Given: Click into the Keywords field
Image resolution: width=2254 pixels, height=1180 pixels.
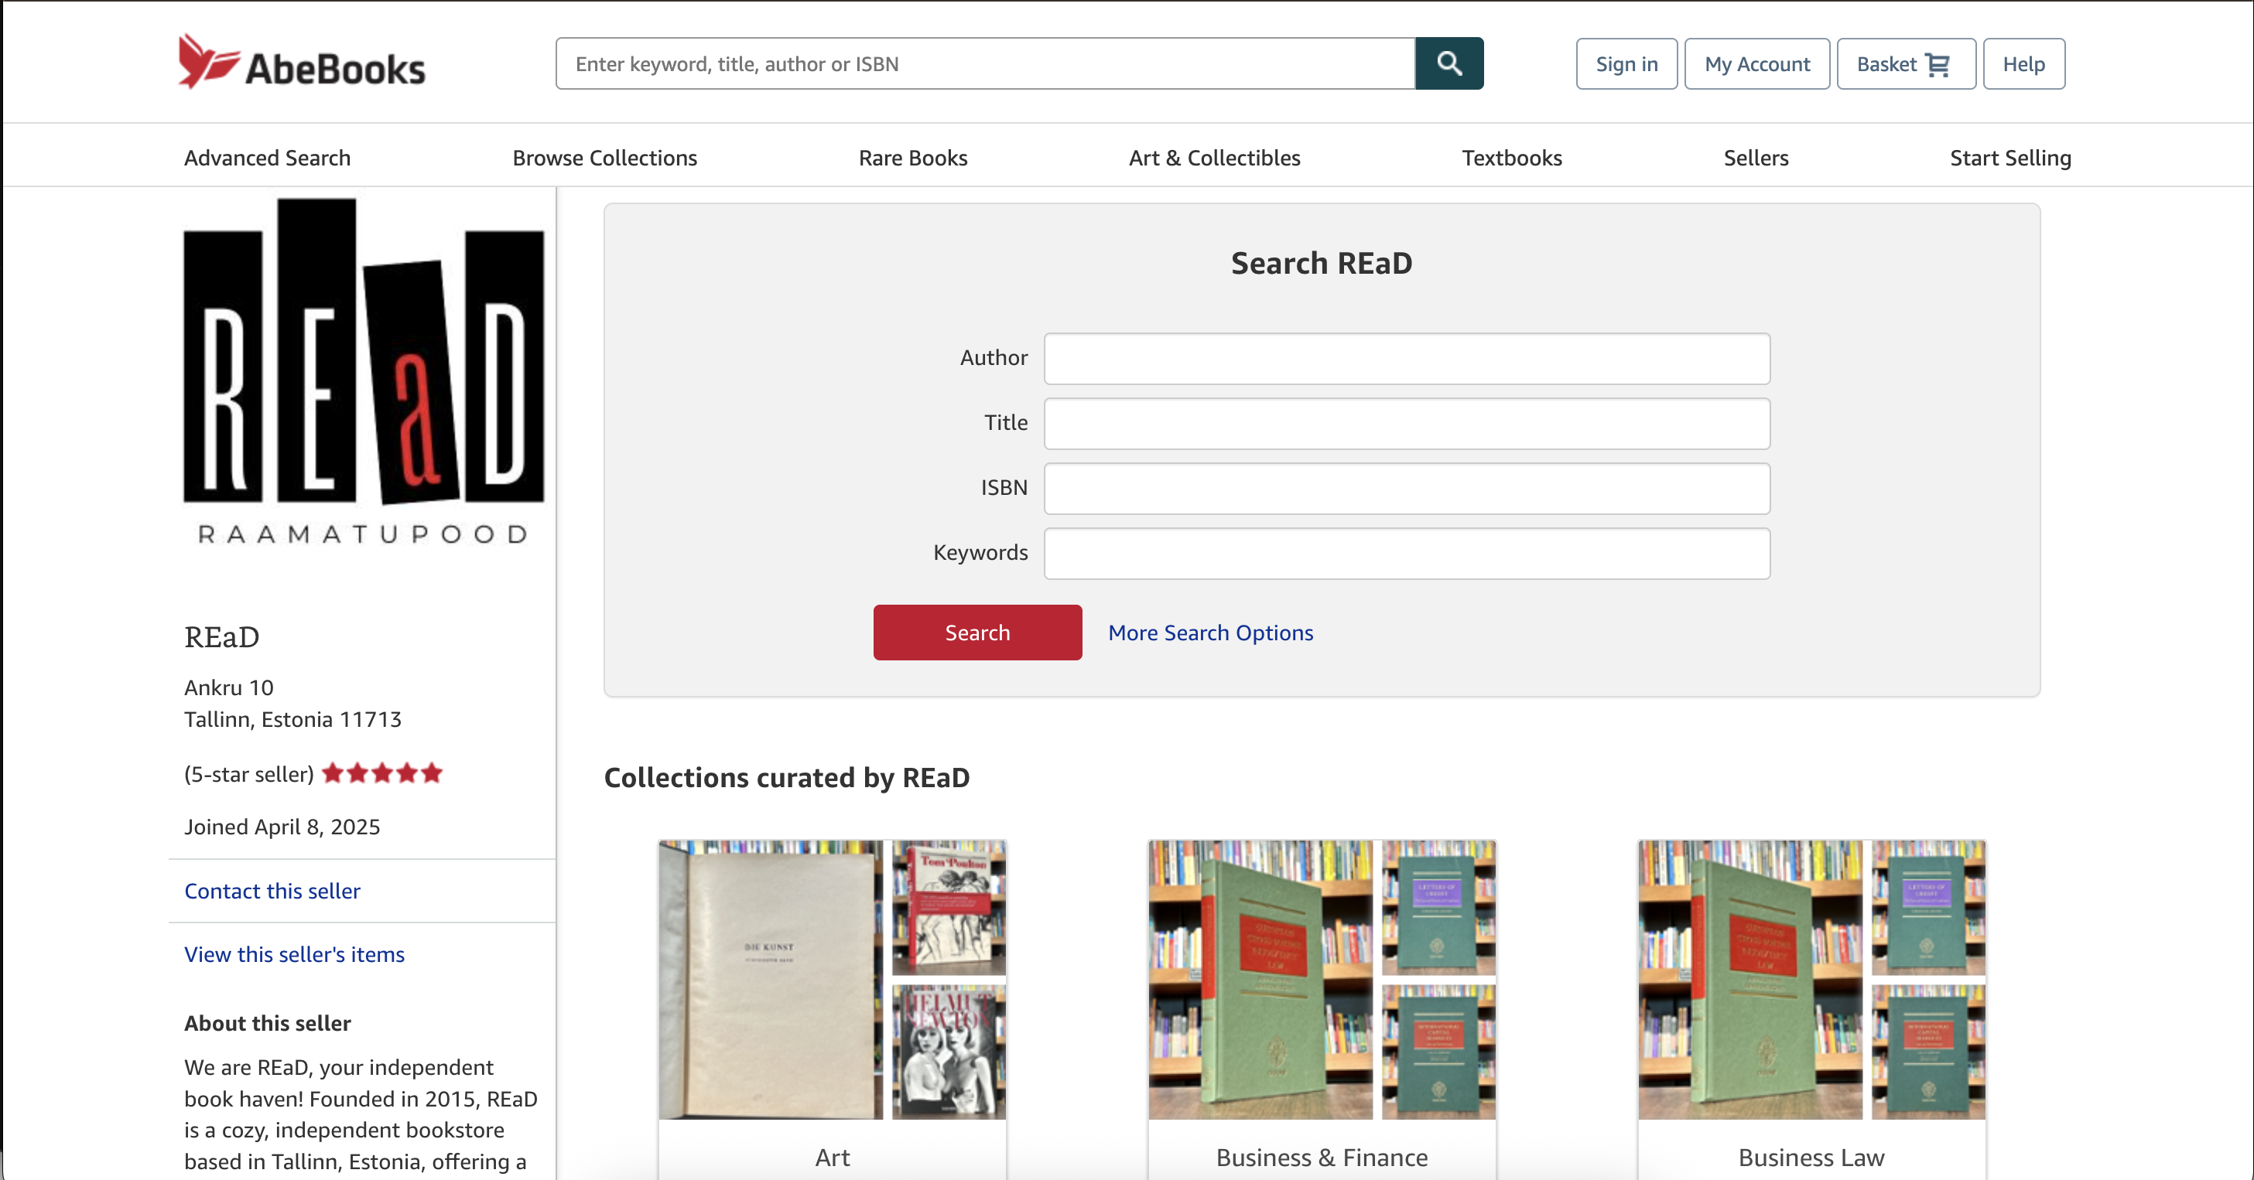Looking at the screenshot, I should [1406, 553].
